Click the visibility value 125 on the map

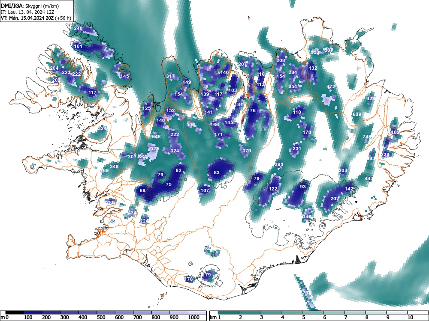[x=147, y=108]
